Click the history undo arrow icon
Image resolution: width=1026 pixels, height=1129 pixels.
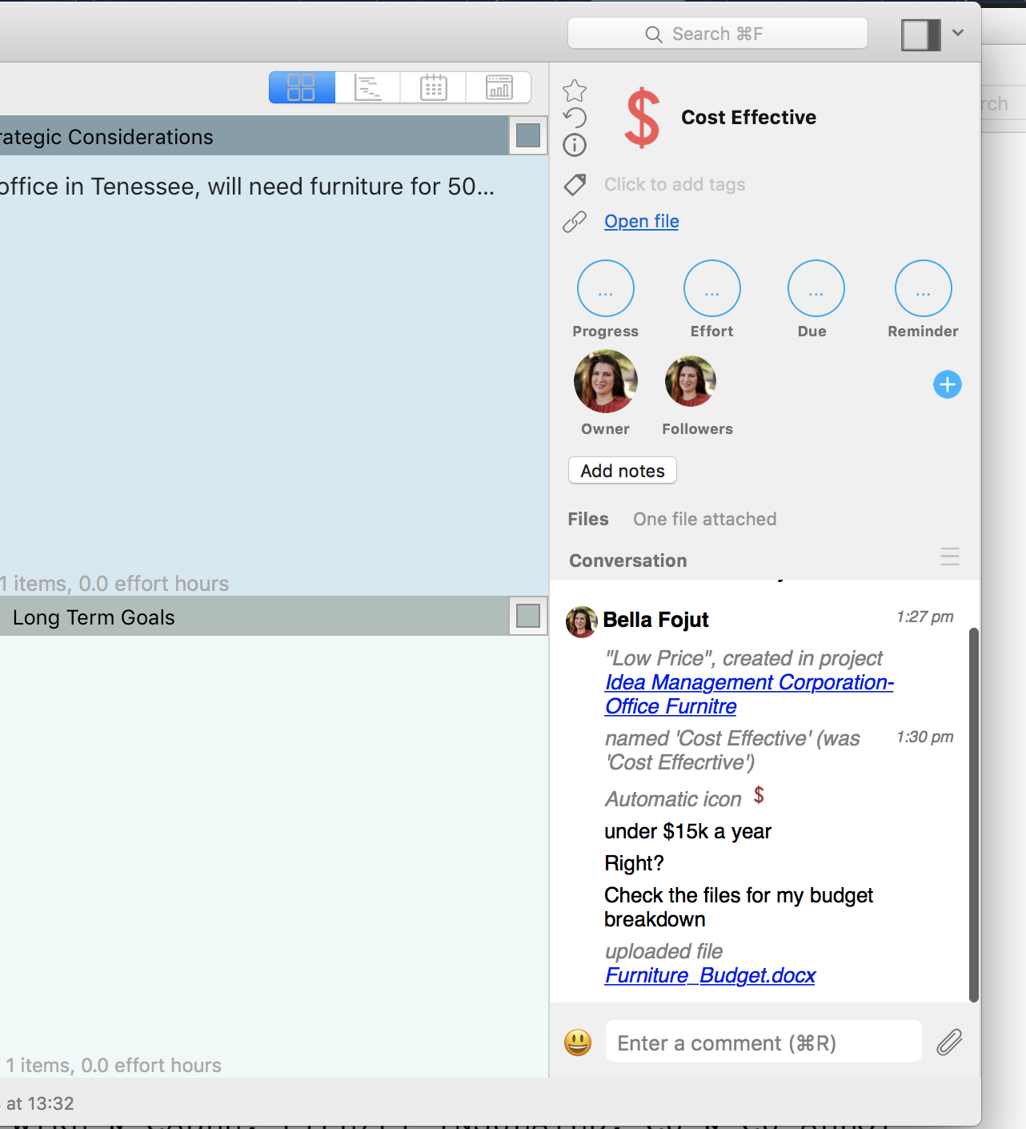[x=575, y=118]
